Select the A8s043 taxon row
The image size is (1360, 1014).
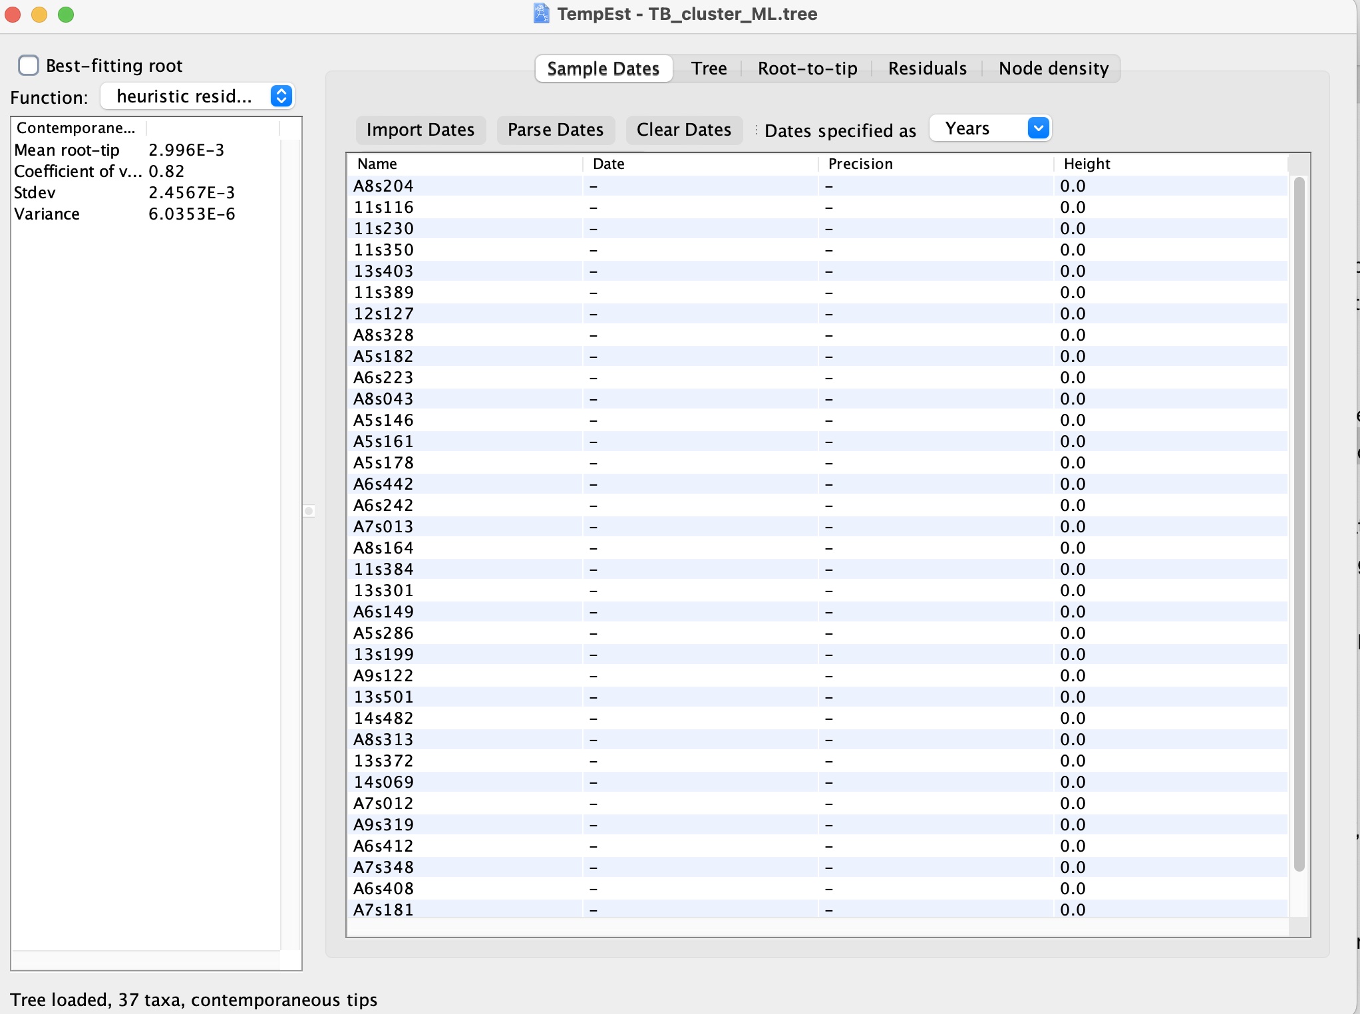tap(817, 399)
